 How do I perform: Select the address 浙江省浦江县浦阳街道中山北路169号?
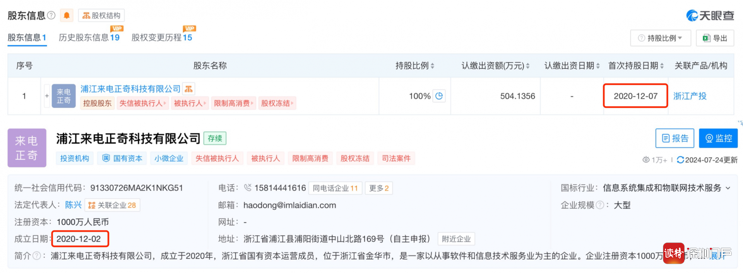(x=314, y=239)
